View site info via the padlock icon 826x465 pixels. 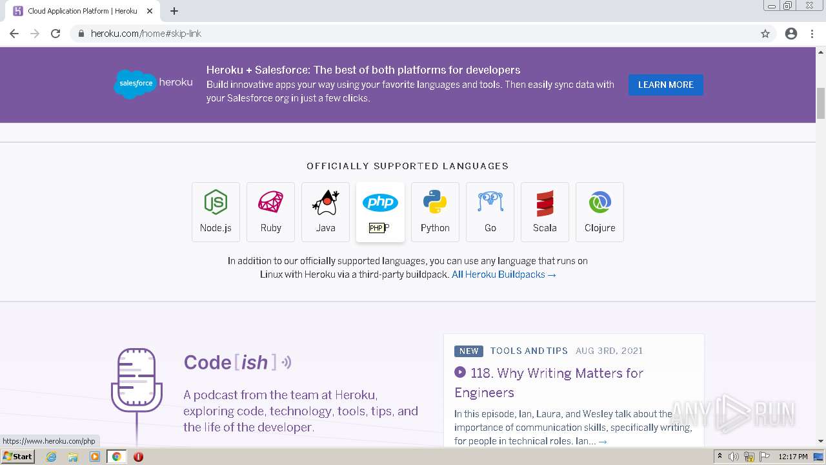pyautogui.click(x=81, y=34)
